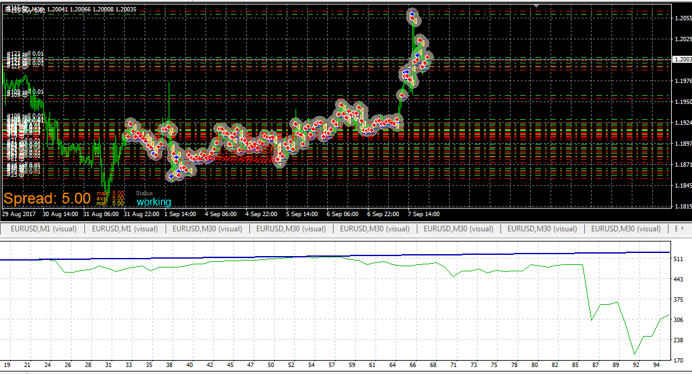
Task: Click the 1 Sep 14:00 time axis label
Action: pyautogui.click(x=180, y=214)
